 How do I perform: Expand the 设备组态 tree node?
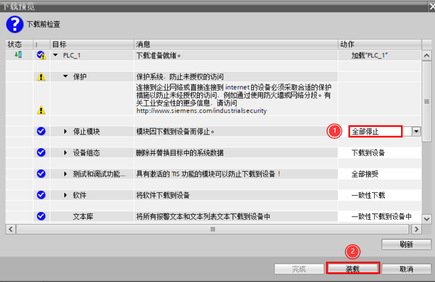click(66, 153)
